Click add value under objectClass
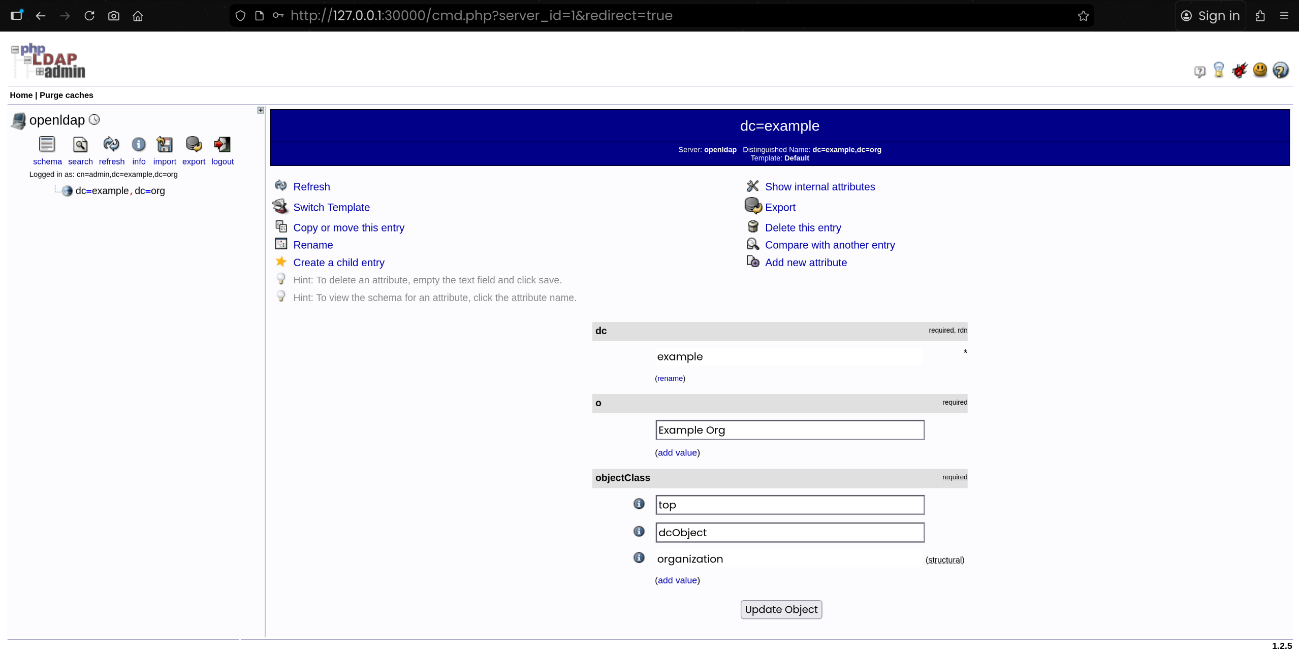Image resolution: width=1299 pixels, height=655 pixels. coord(677,580)
